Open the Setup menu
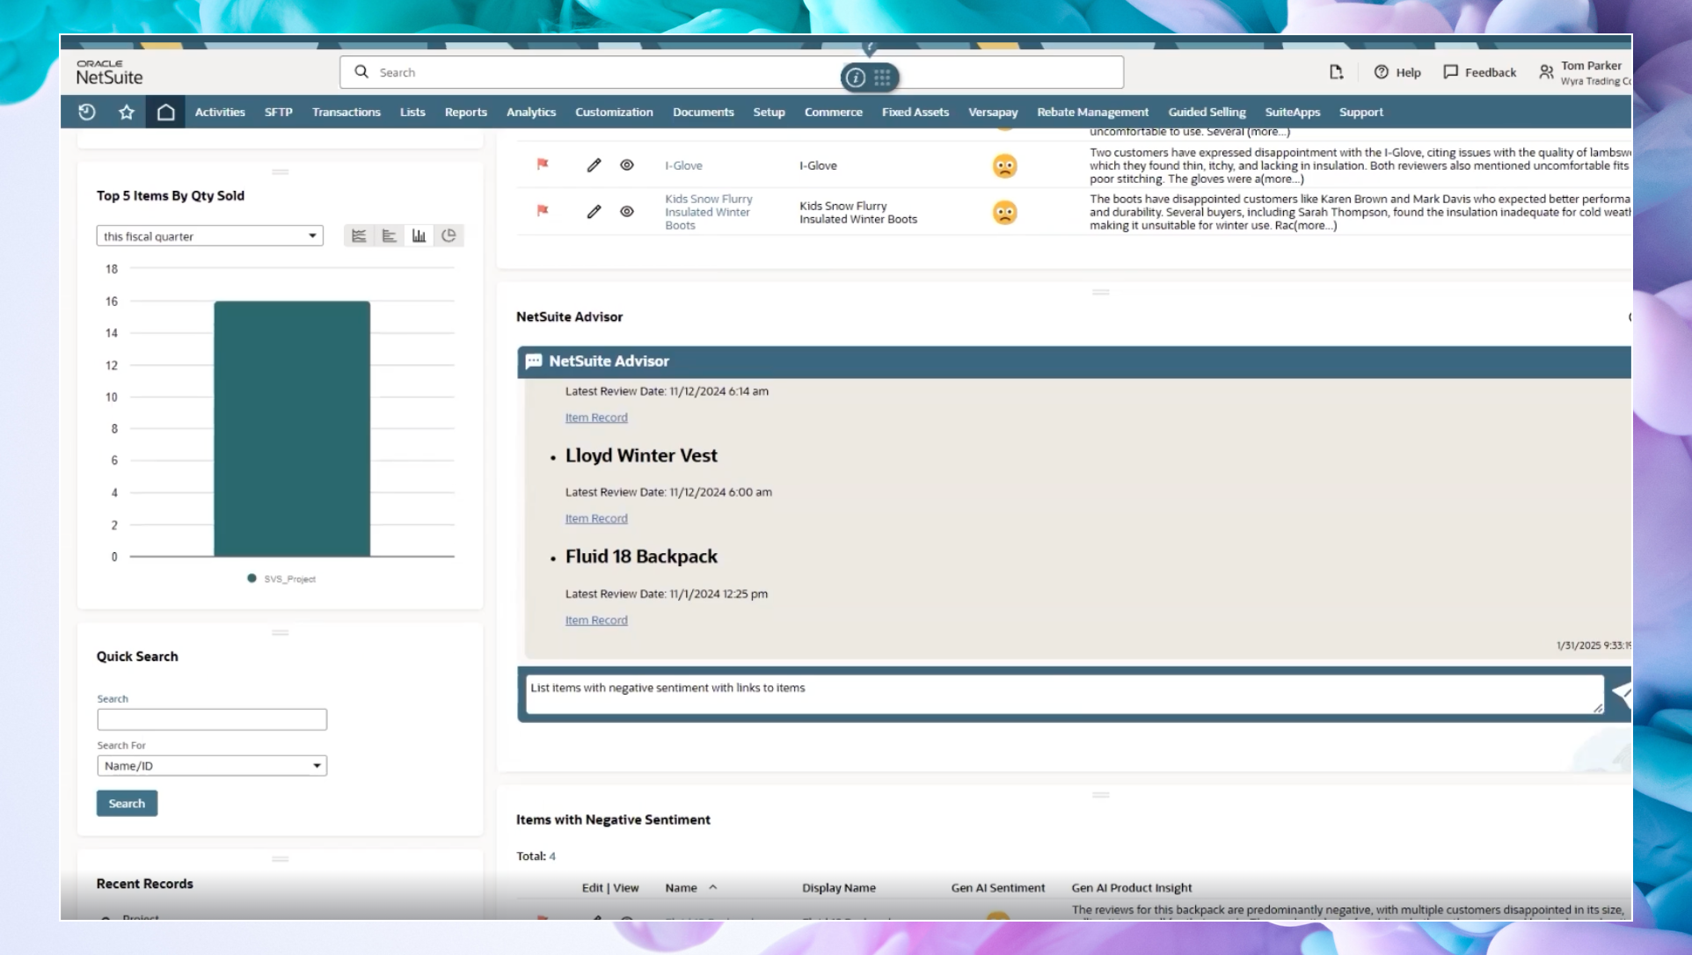1692x955 pixels. pos(769,112)
